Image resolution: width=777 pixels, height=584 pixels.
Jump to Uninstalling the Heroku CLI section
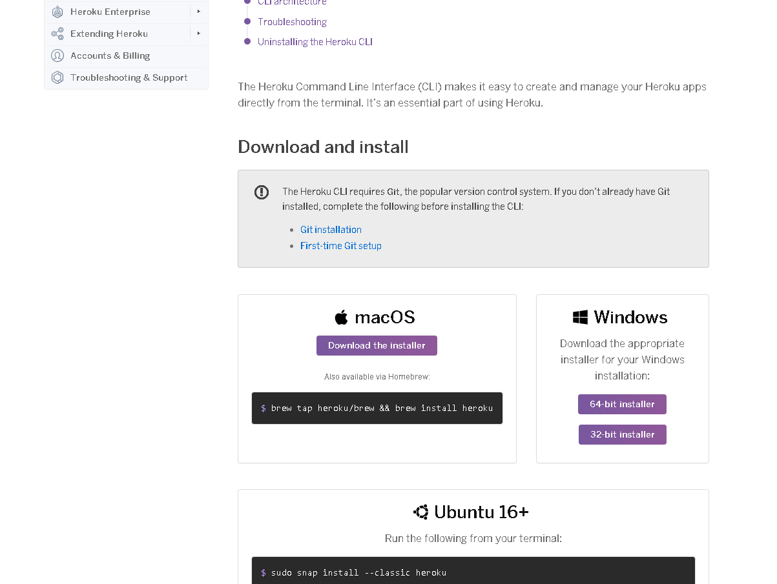pyautogui.click(x=315, y=42)
